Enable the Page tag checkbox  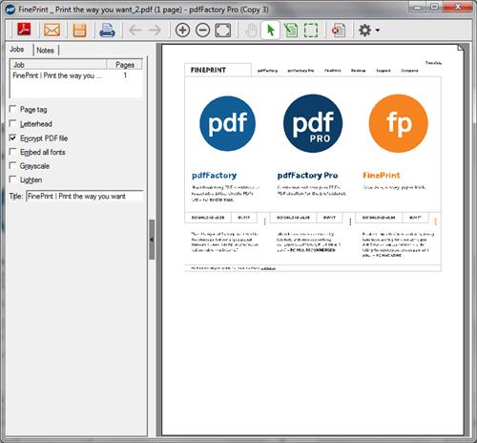pos(12,109)
